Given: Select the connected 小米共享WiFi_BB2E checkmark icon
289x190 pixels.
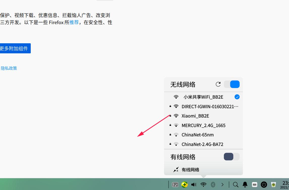Looking at the screenshot, I should click(237, 97).
